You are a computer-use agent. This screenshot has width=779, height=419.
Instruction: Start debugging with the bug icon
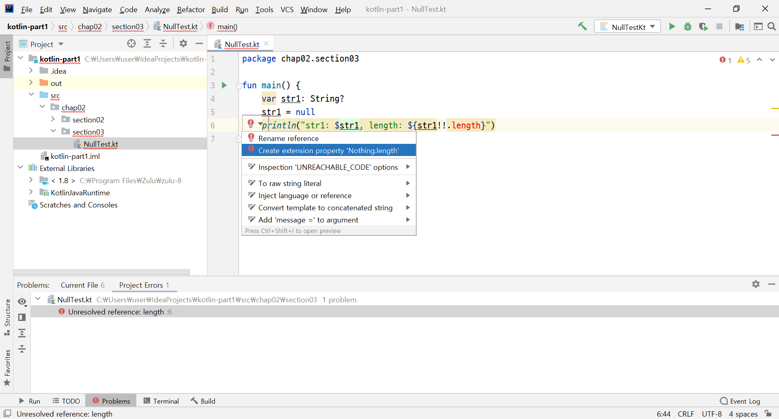pyautogui.click(x=688, y=26)
